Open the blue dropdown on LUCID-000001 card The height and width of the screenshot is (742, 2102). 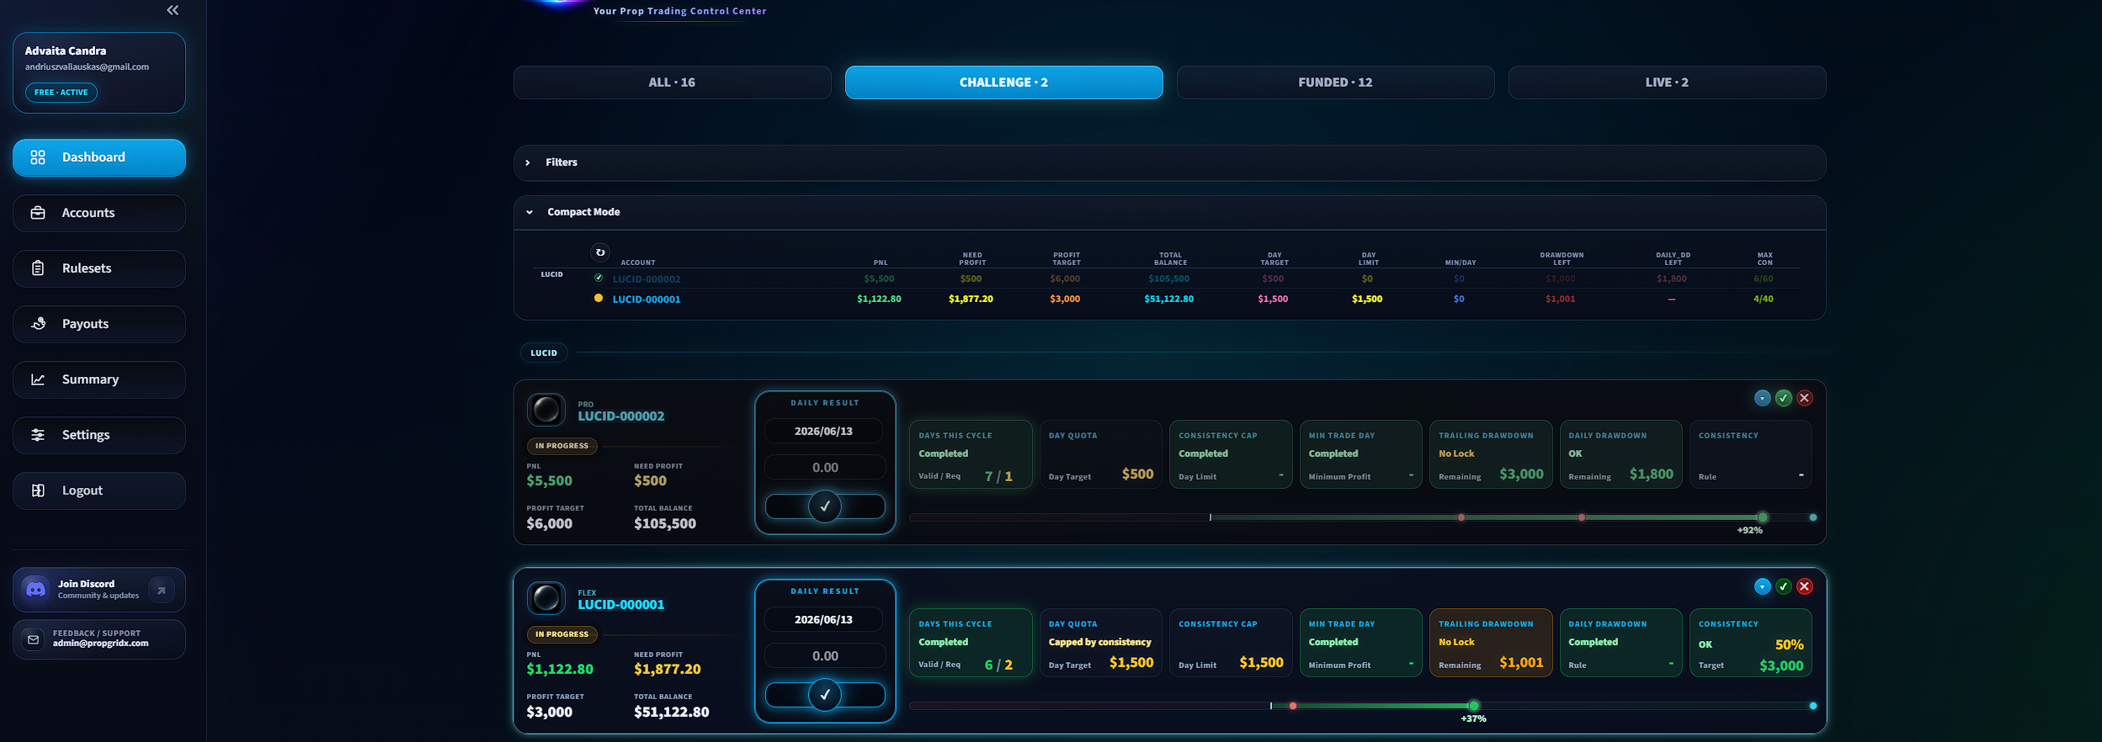click(x=1762, y=586)
